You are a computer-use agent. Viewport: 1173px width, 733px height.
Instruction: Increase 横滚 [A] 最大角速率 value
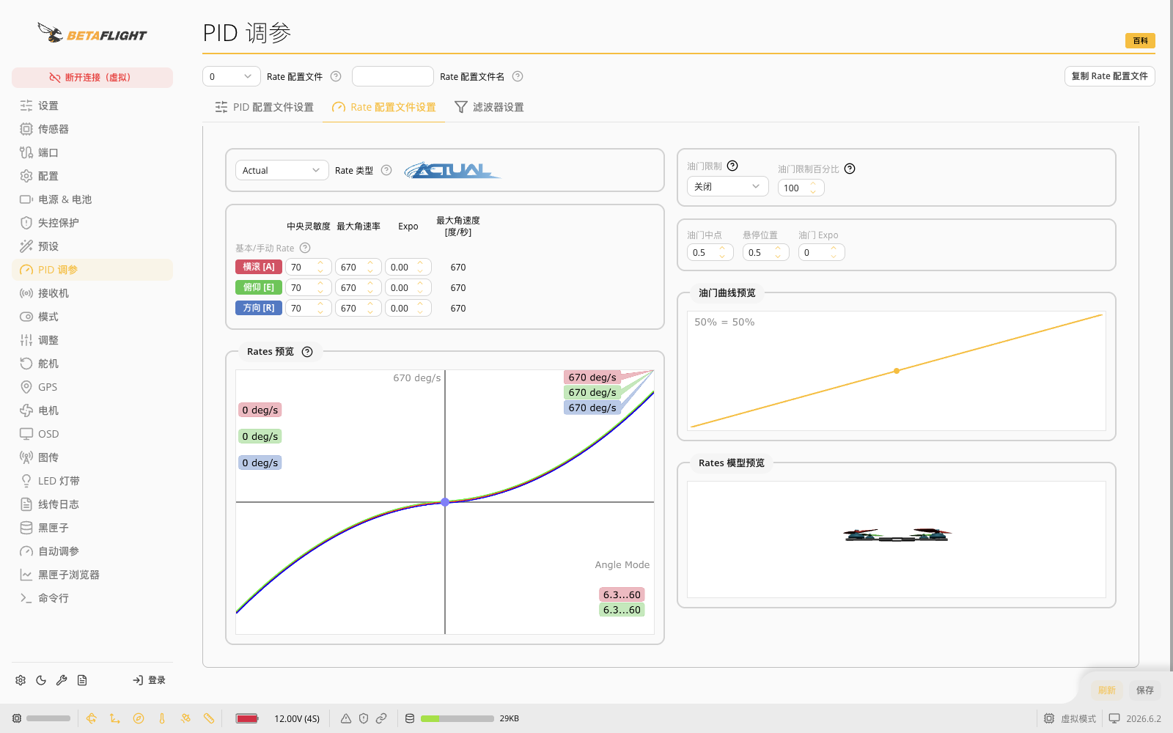point(370,263)
